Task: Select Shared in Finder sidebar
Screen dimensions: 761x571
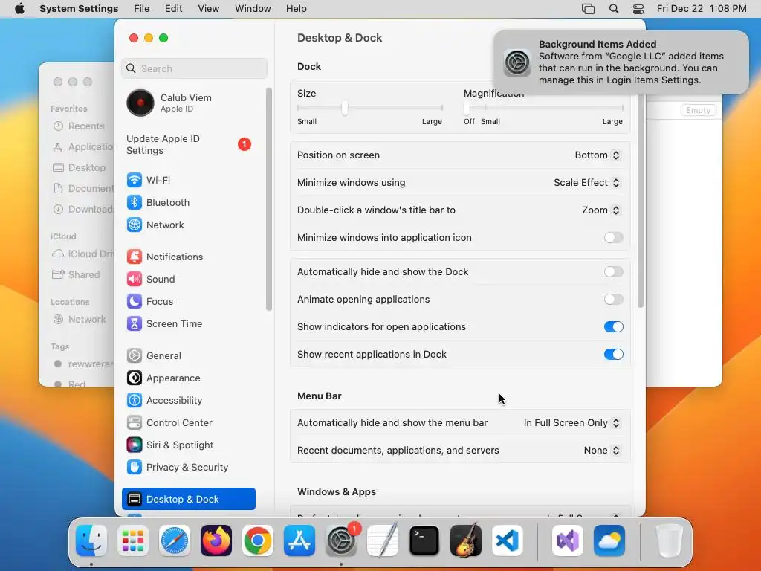Action: point(77,275)
